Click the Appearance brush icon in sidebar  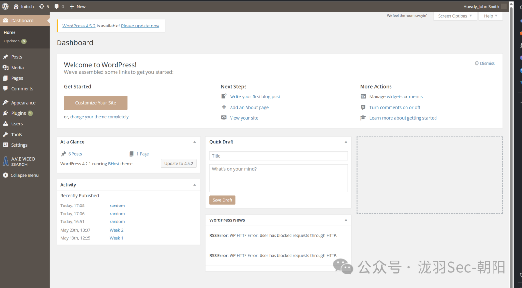pos(6,103)
